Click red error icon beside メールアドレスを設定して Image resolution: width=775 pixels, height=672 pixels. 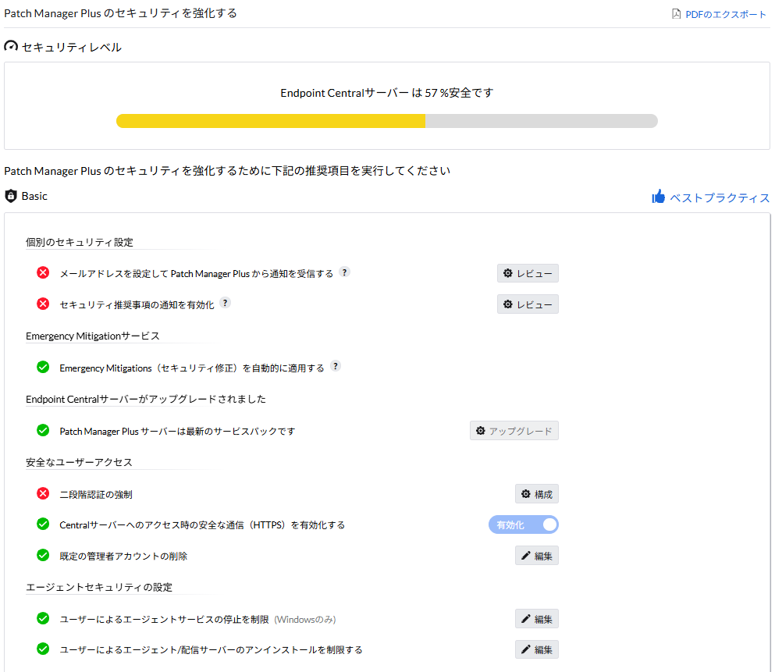[x=43, y=272]
